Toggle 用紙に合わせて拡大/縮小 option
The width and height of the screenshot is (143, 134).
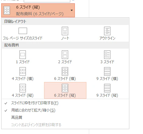pos(65,110)
